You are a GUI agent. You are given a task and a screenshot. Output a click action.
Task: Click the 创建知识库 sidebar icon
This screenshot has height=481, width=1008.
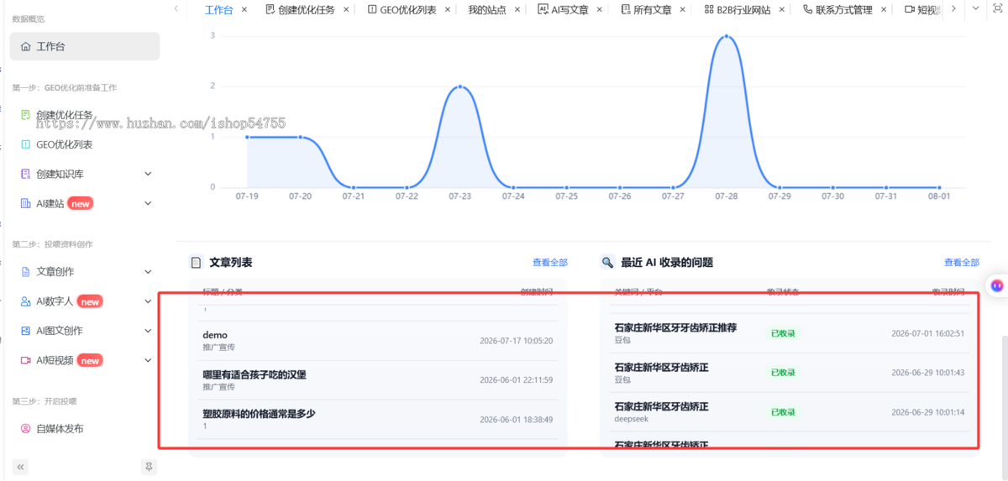25,174
